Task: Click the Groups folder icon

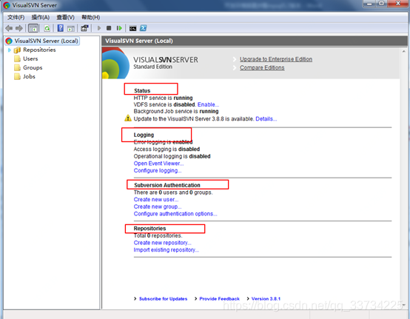Action: [x=17, y=67]
